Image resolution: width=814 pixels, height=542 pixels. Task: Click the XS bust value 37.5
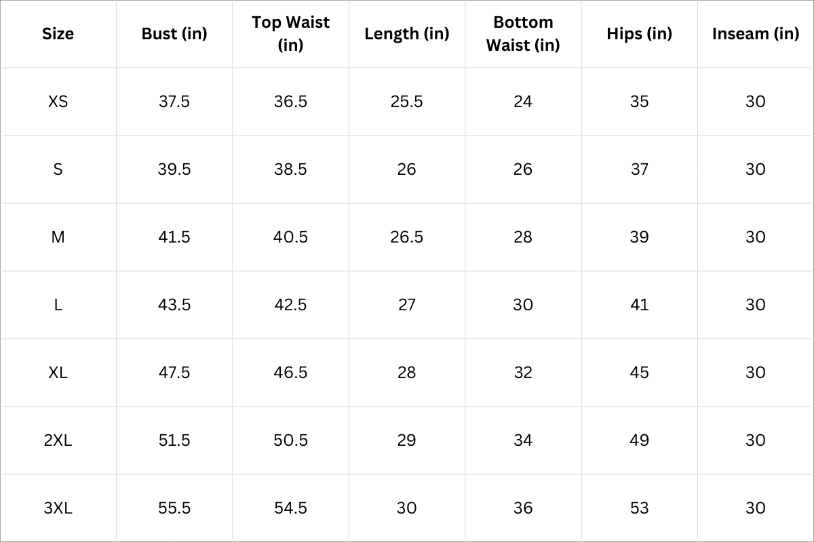click(174, 102)
